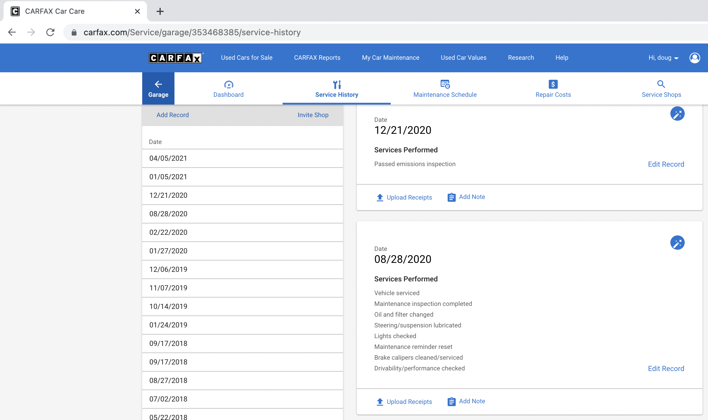
Task: Open Used Cars for Sale menu
Action: coord(247,58)
